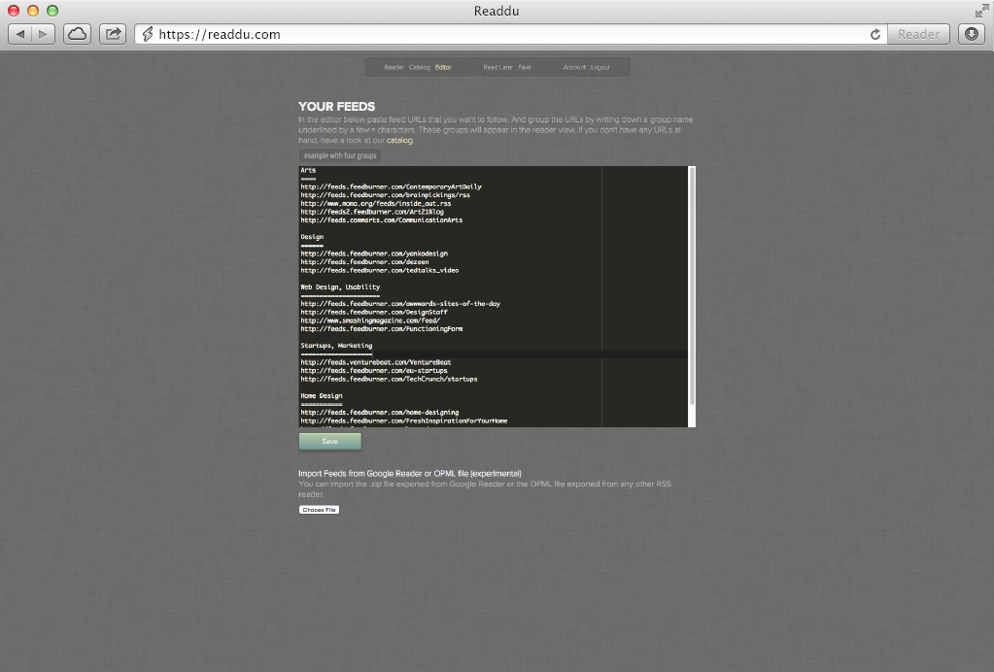Click the Share icon in the toolbar
The image size is (994, 672).
(x=113, y=34)
